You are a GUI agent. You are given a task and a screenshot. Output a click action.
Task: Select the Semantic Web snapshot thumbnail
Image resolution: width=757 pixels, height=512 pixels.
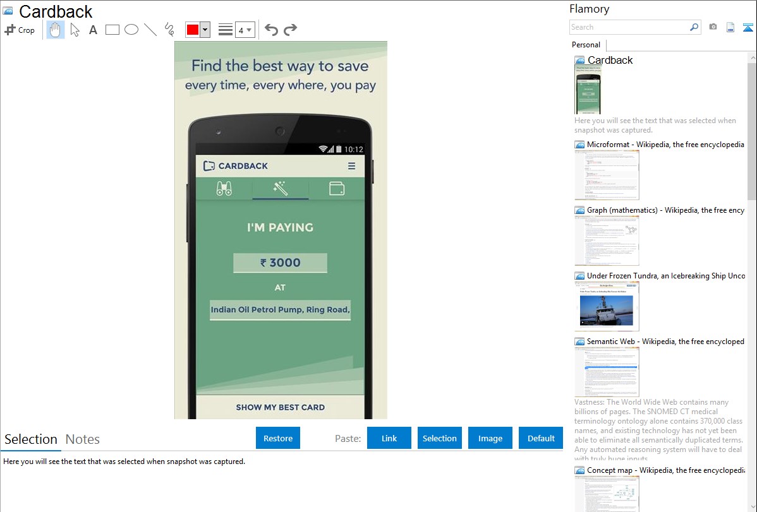tap(607, 372)
